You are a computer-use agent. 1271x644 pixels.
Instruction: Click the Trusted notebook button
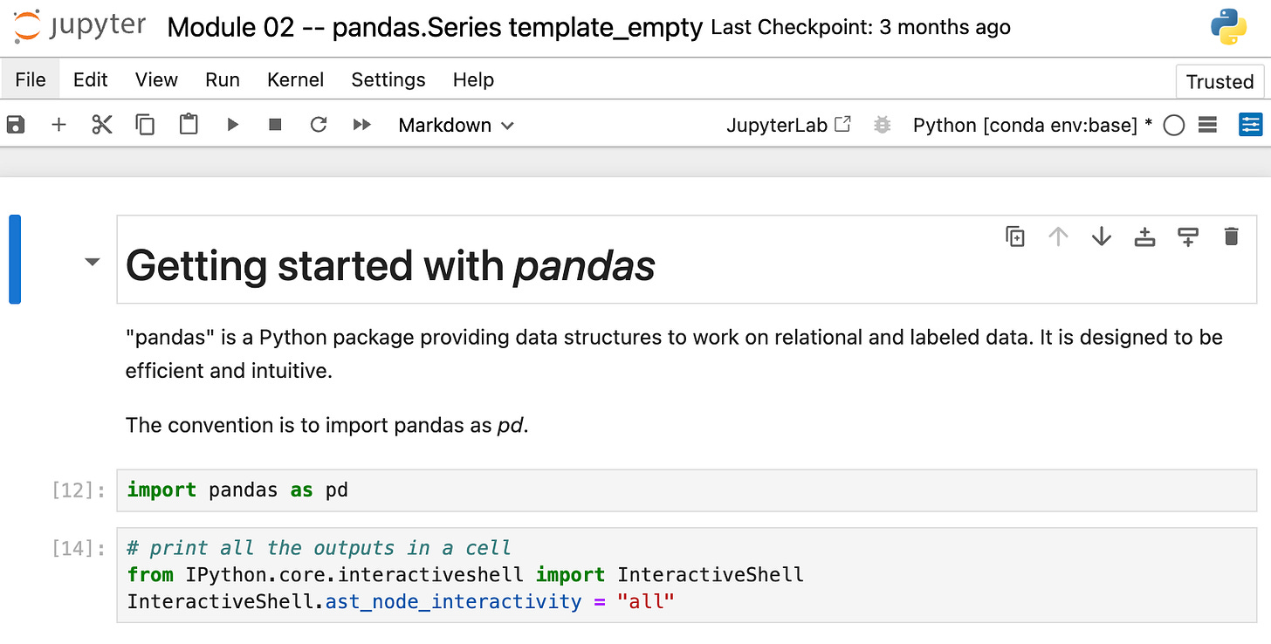click(x=1219, y=81)
